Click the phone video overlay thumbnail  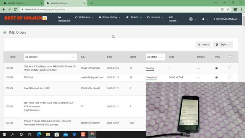click(195, 110)
